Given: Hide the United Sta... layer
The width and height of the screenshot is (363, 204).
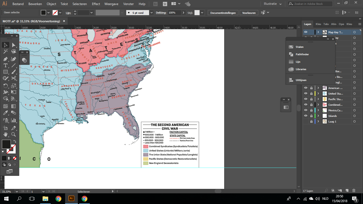Looking at the screenshot, I should coord(306,93).
